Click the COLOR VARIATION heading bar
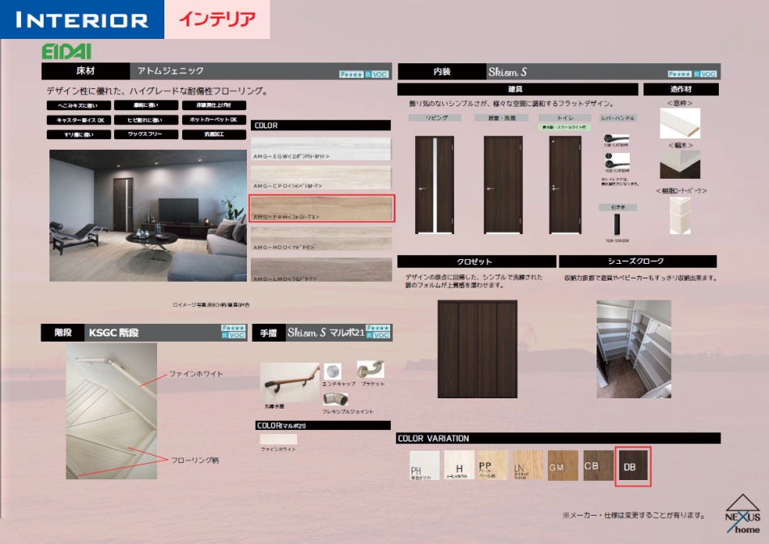This screenshot has width=769, height=544. click(558, 438)
